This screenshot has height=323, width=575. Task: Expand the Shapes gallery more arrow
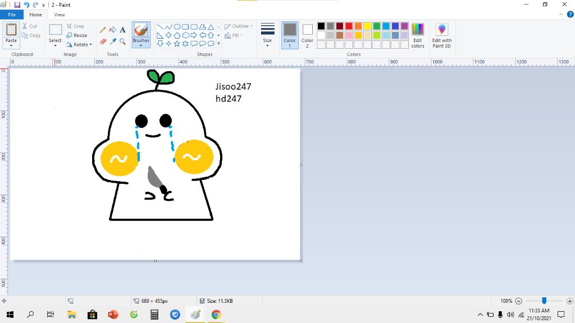pos(218,44)
